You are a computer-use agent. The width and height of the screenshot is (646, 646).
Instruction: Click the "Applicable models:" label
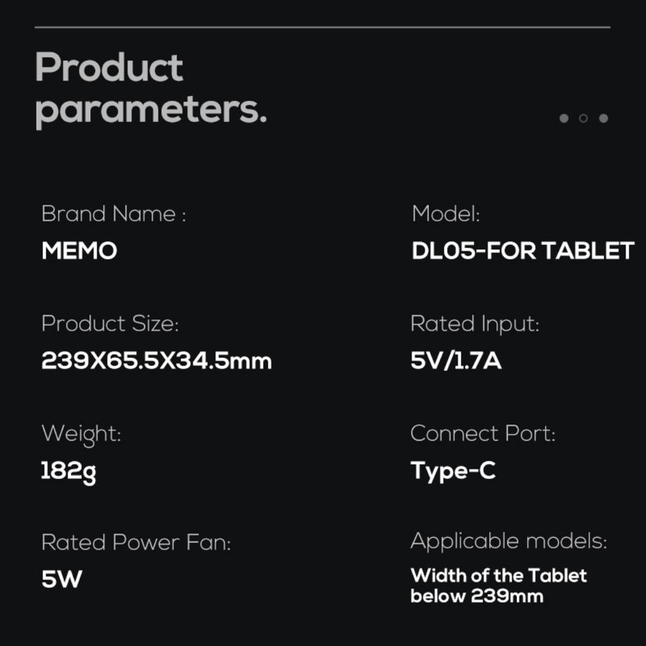click(509, 541)
